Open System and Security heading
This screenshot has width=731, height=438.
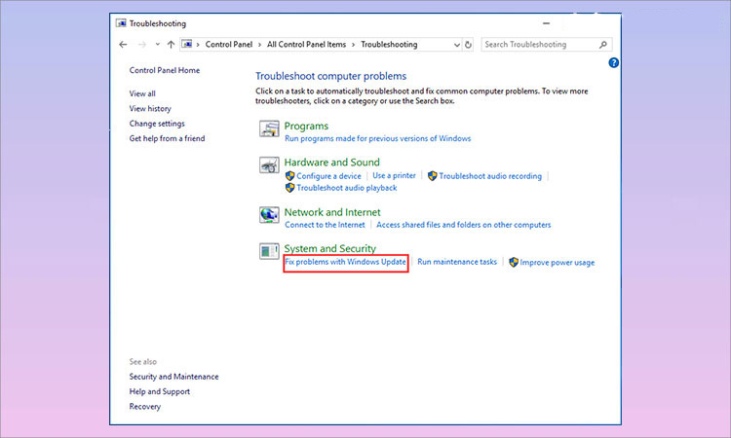pos(330,248)
